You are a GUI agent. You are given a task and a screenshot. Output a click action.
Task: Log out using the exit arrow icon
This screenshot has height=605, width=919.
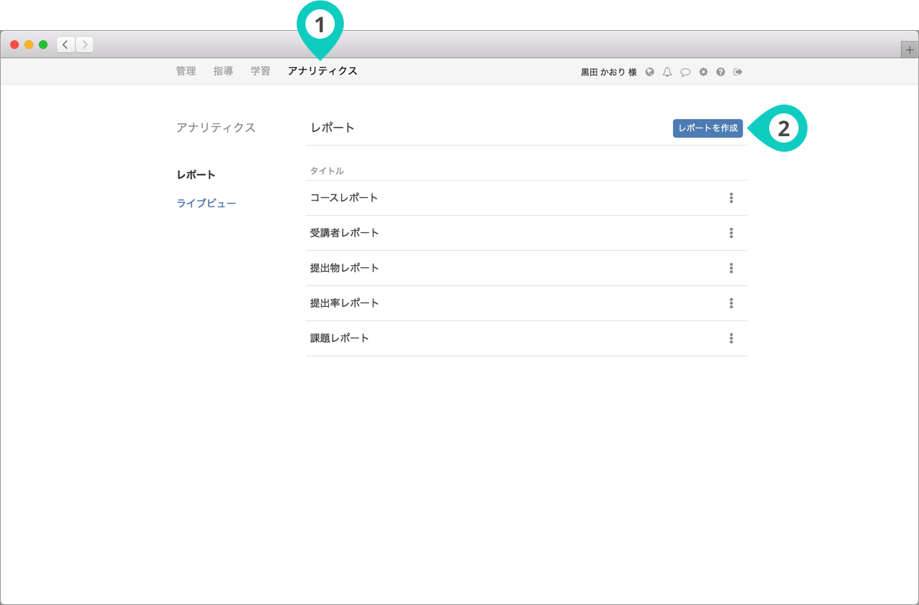coord(738,72)
